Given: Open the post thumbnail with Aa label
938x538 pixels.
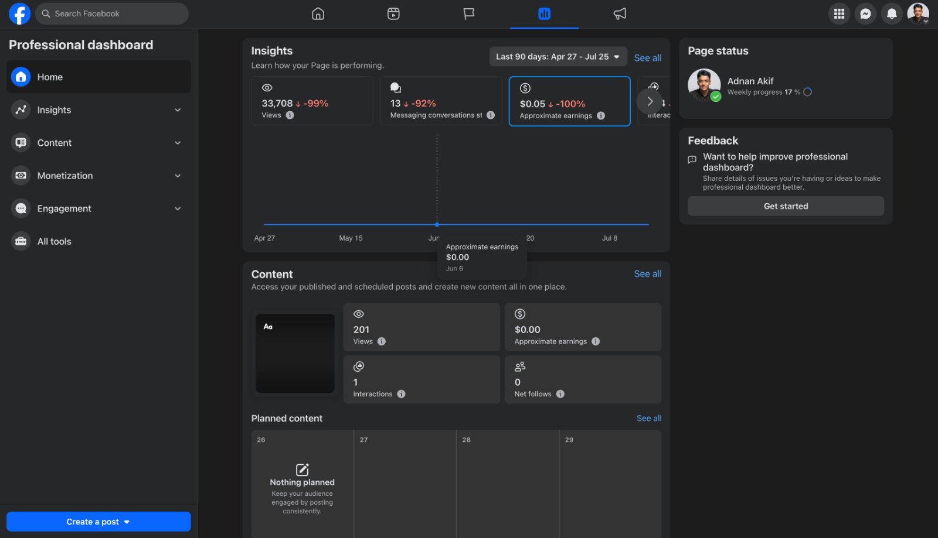Looking at the screenshot, I should tap(295, 353).
